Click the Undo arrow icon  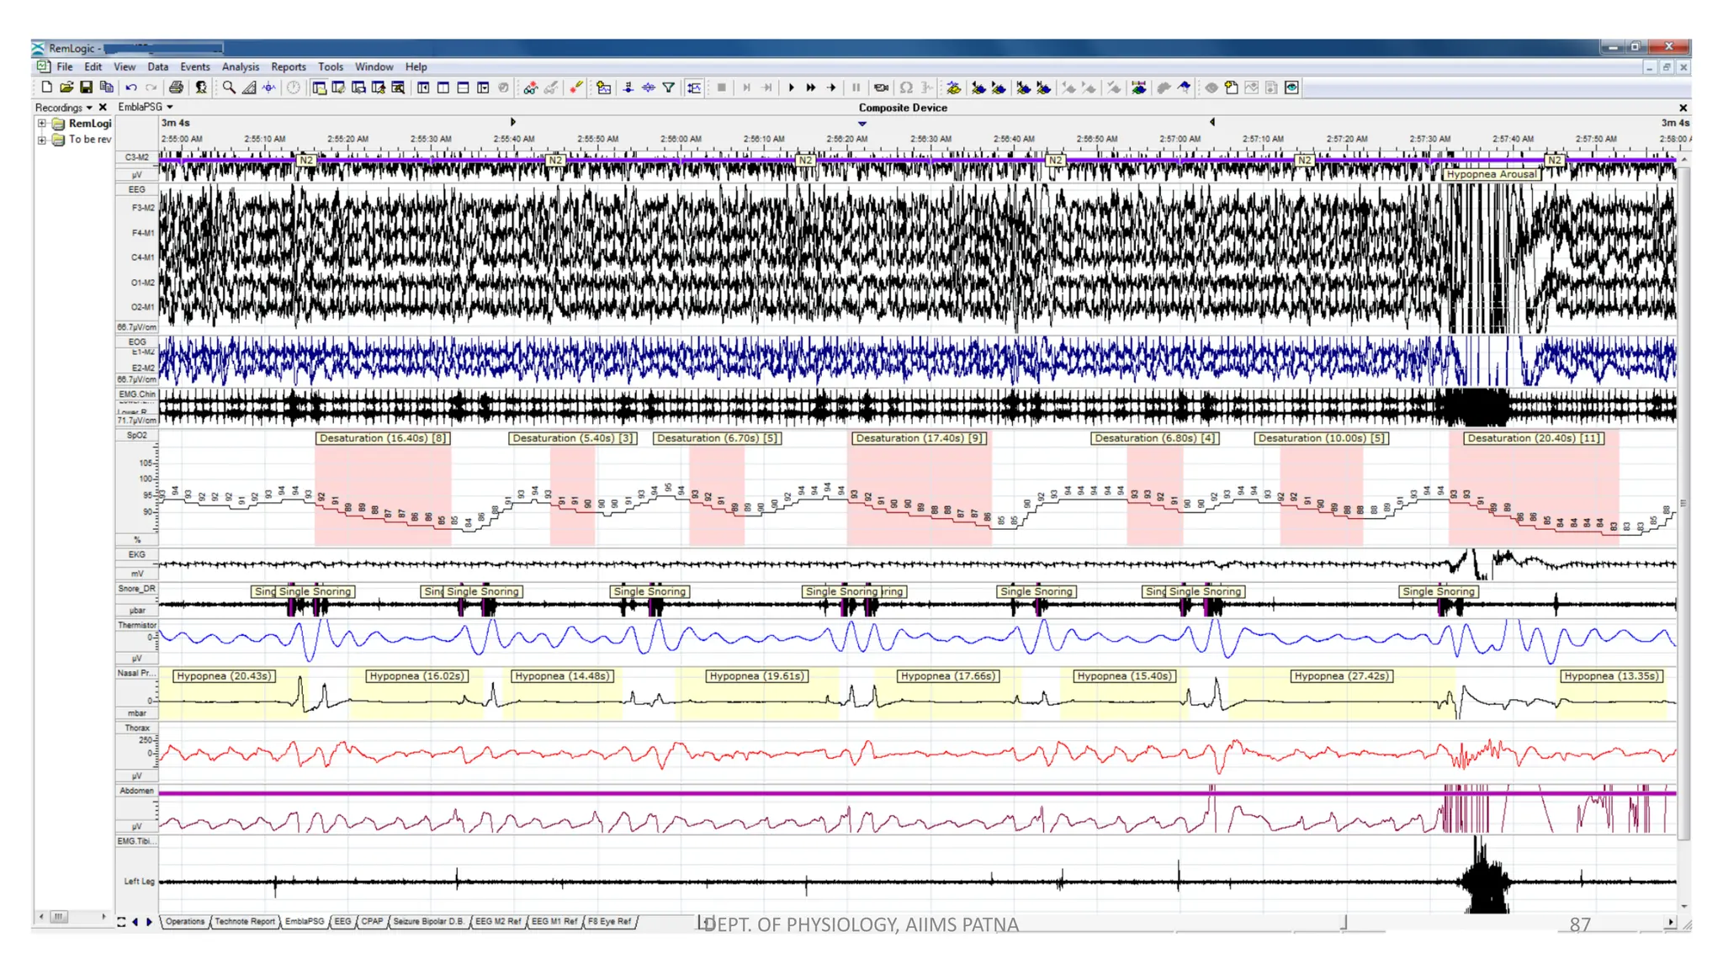[x=131, y=87]
